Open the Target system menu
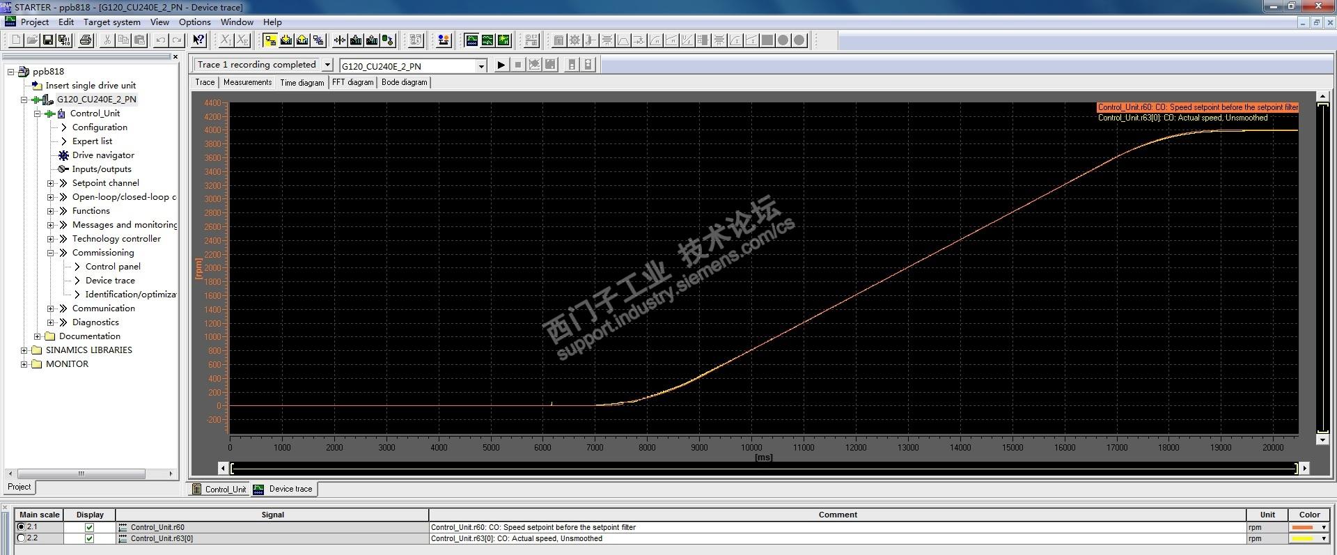 pyautogui.click(x=112, y=22)
